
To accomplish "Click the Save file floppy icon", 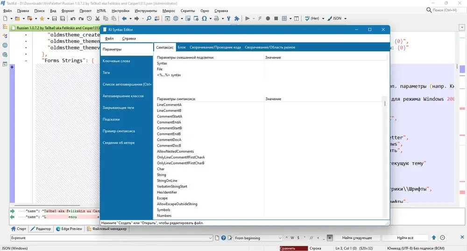I will point(54,19).
